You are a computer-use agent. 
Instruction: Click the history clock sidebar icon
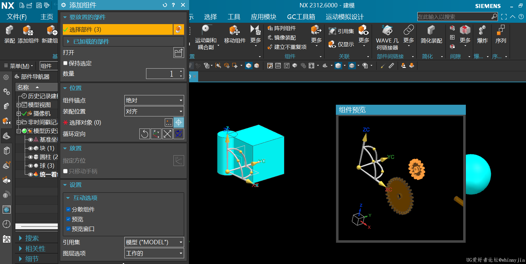tap(6, 224)
